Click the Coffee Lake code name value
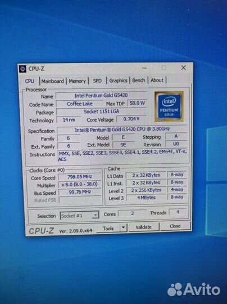 (80, 104)
